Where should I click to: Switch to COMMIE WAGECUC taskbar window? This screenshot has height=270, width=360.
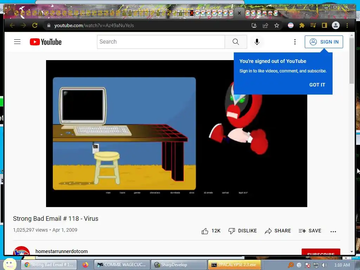point(122,265)
